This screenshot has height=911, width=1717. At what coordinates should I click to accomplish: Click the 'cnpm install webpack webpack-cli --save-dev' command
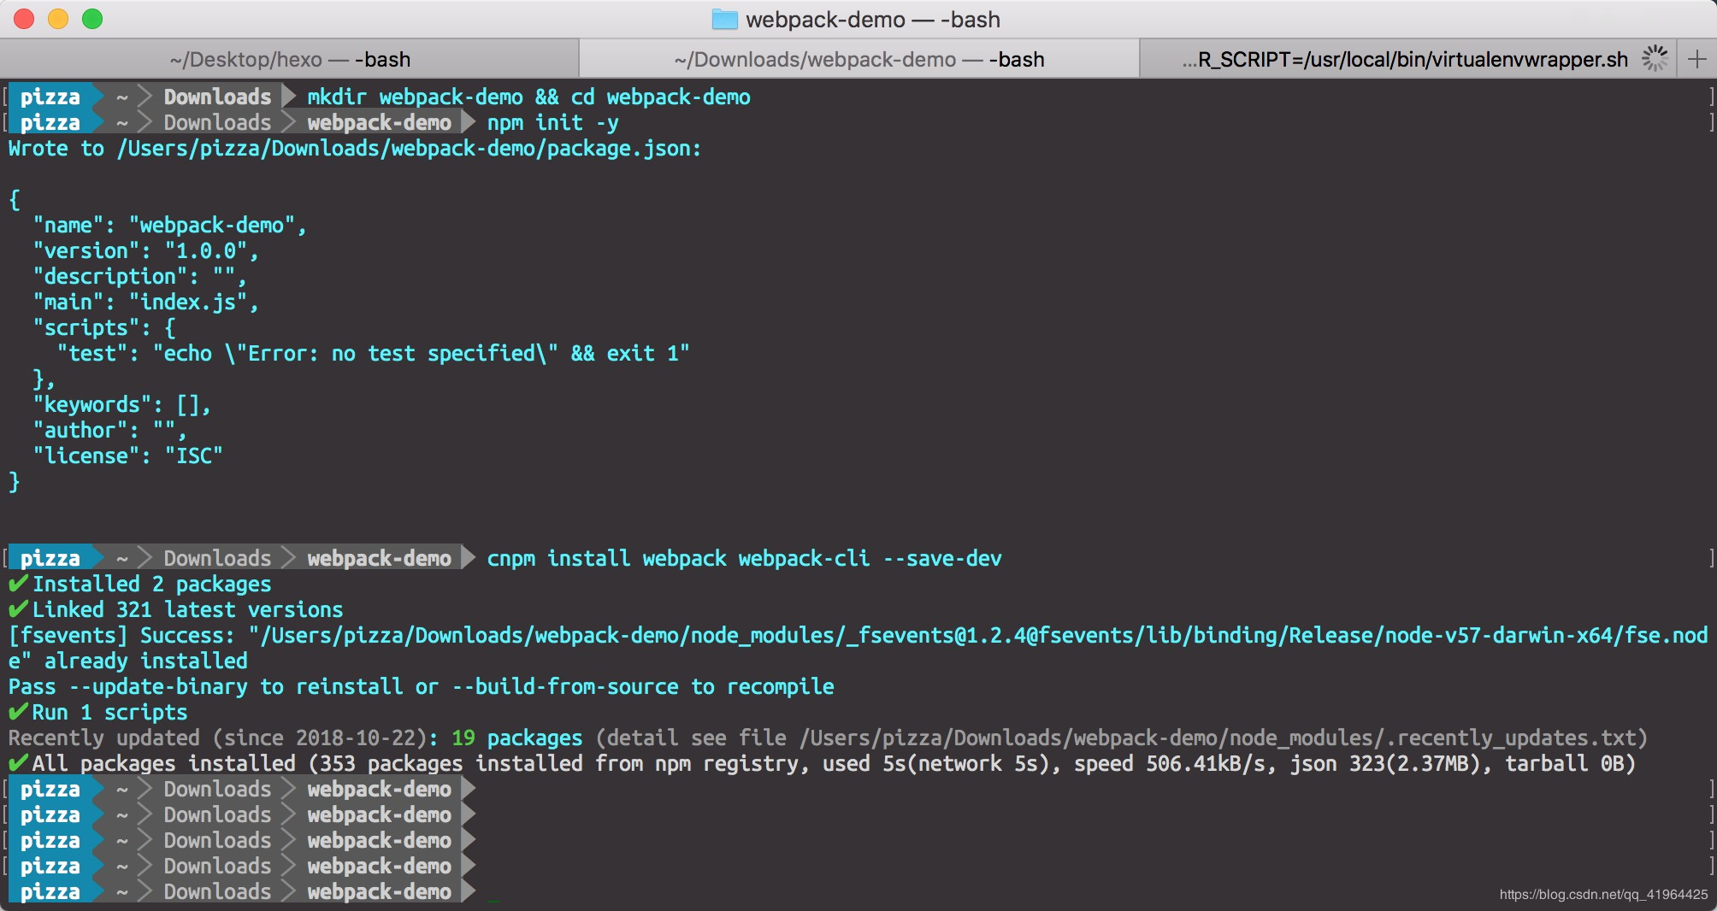(744, 559)
